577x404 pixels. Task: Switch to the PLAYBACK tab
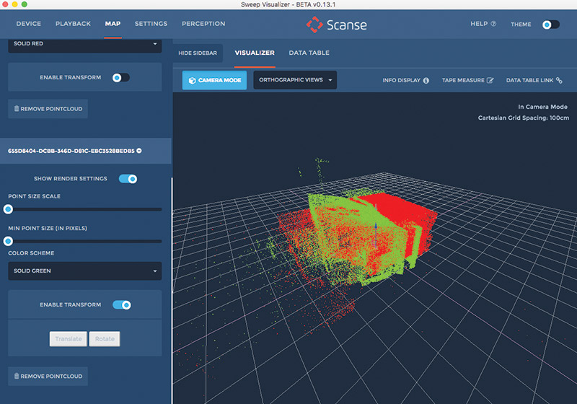coord(73,24)
